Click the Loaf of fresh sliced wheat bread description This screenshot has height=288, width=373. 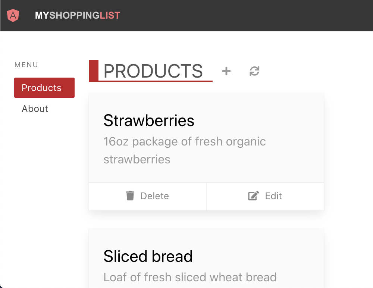click(x=189, y=277)
